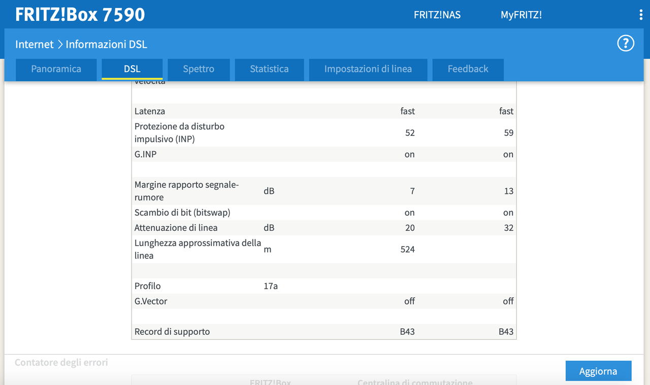
Task: Click the line attenuation value 20
Action: point(410,228)
